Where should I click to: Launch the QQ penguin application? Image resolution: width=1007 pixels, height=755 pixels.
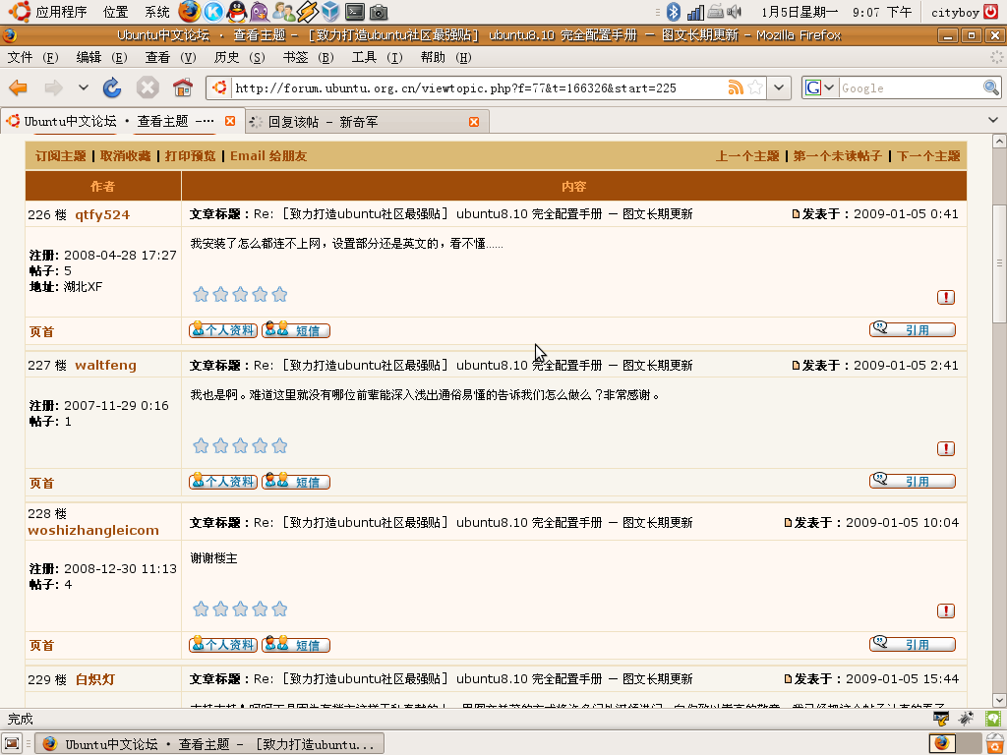[x=237, y=12]
